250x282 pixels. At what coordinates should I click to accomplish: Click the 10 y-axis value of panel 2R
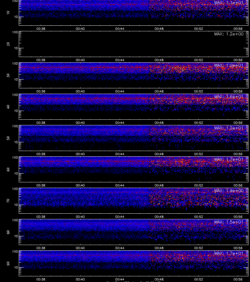pyautogui.click(x=16, y=48)
